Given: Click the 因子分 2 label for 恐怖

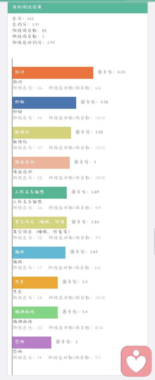Looking at the screenshot, I should [67, 342].
